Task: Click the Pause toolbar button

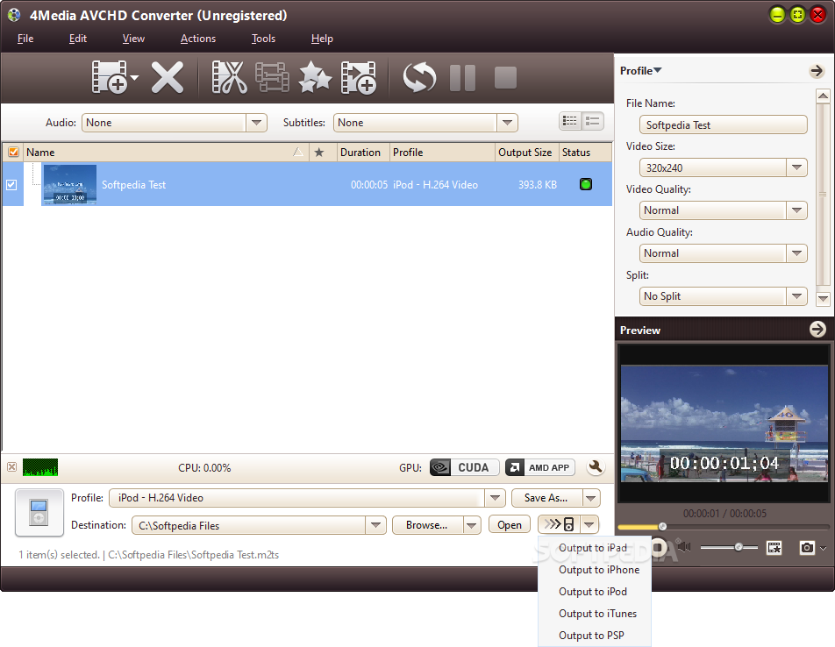Action: tap(462, 78)
